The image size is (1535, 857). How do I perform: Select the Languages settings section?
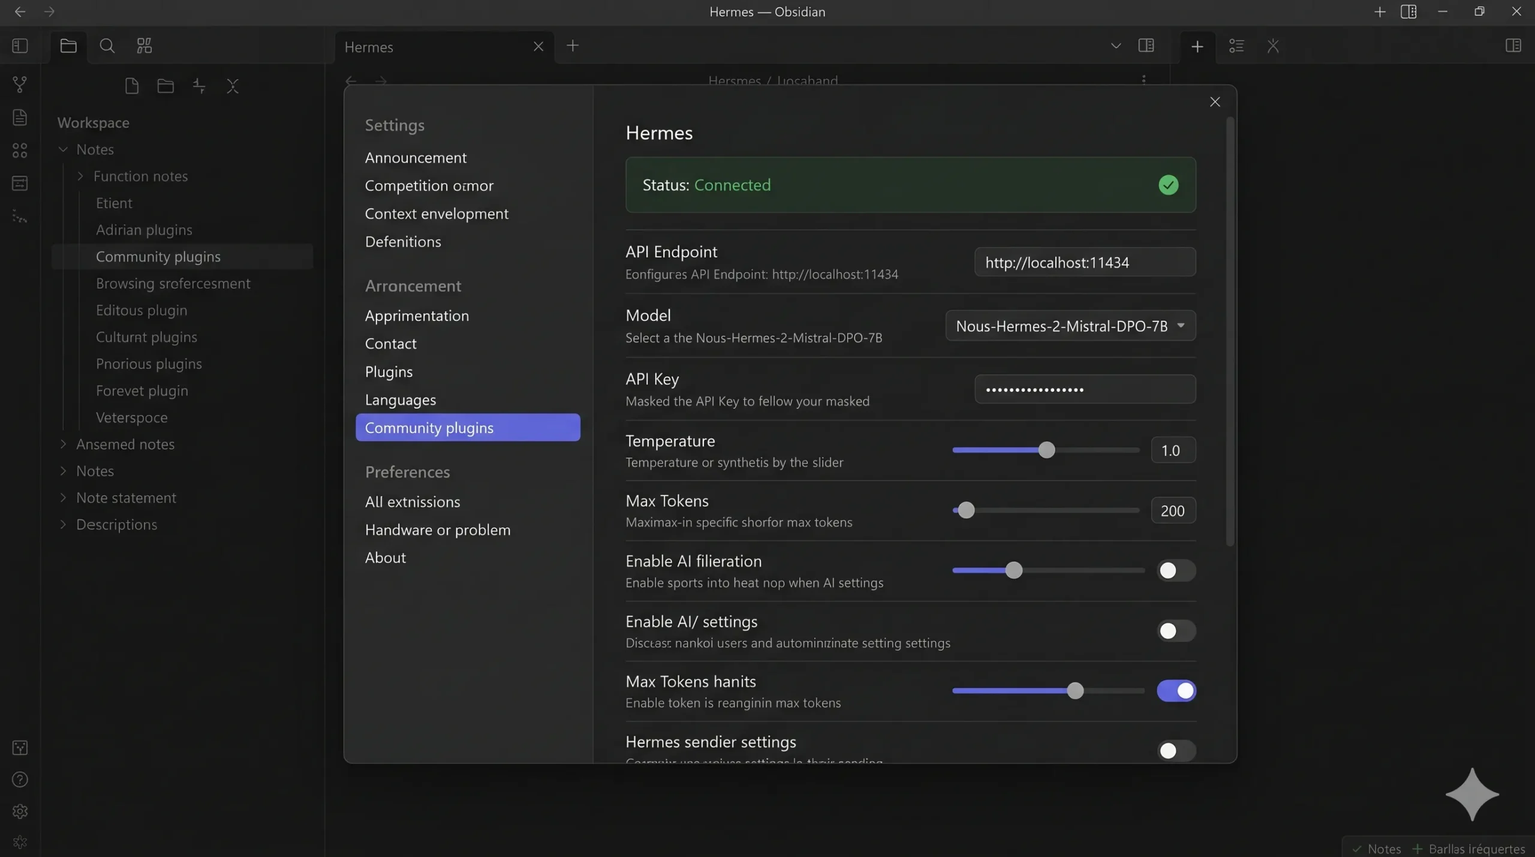point(401,400)
